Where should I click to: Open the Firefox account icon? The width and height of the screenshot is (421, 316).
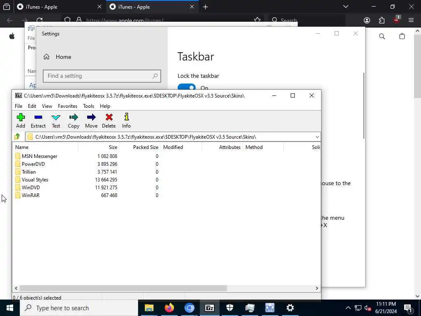pos(367,20)
